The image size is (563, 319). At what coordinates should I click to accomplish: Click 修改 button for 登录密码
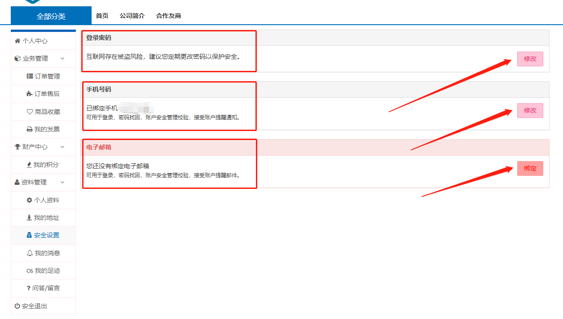click(530, 59)
